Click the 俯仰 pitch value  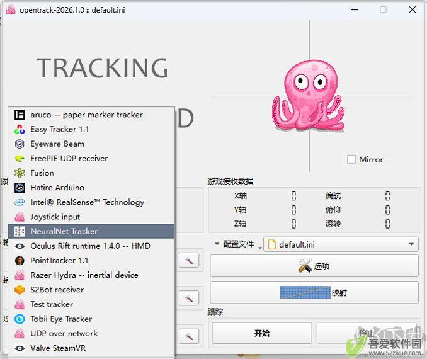click(387, 210)
